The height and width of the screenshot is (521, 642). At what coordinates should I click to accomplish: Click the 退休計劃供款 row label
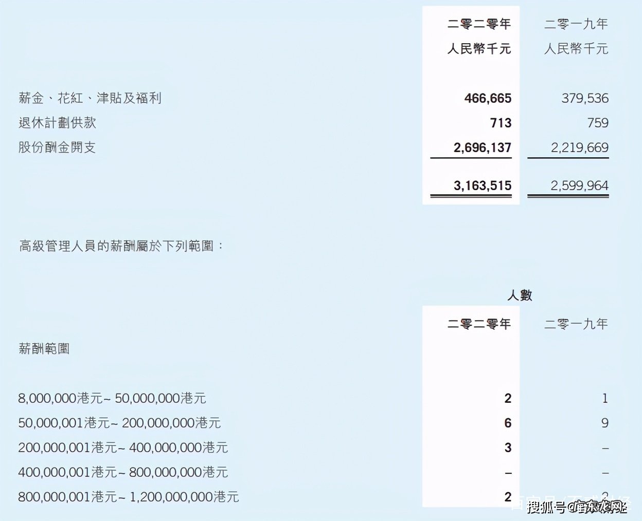pos(58,123)
